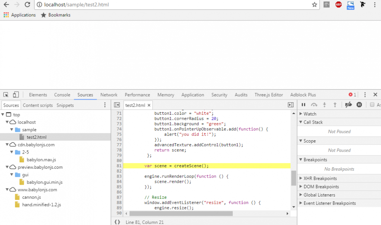Open the Applications grid shortcut
The height and width of the screenshot is (225, 381).
(20, 15)
